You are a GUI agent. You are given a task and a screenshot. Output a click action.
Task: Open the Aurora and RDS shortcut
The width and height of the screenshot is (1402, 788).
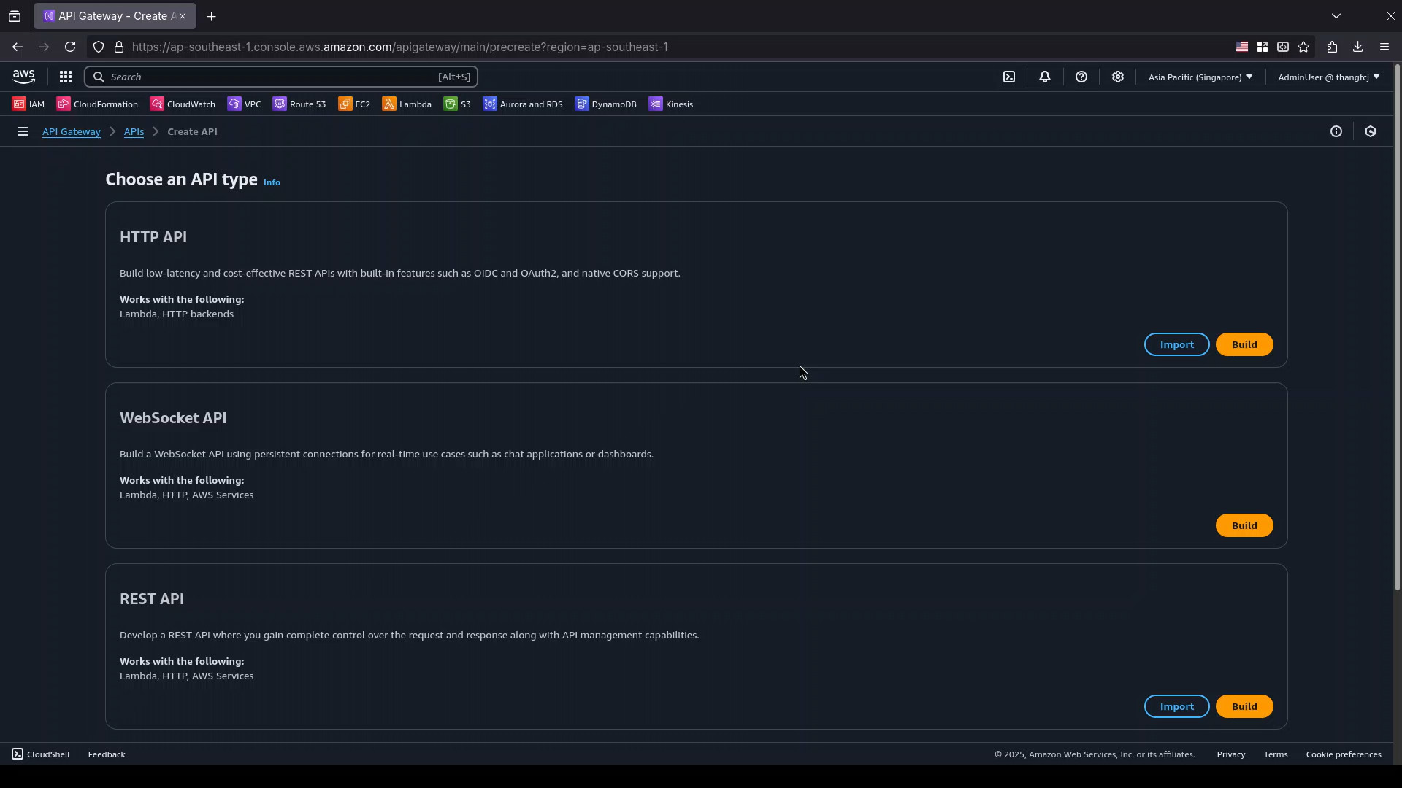tap(523, 104)
